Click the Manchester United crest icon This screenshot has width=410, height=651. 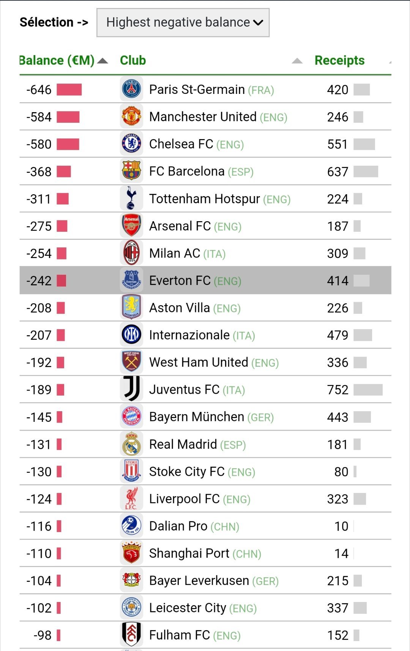[131, 116]
